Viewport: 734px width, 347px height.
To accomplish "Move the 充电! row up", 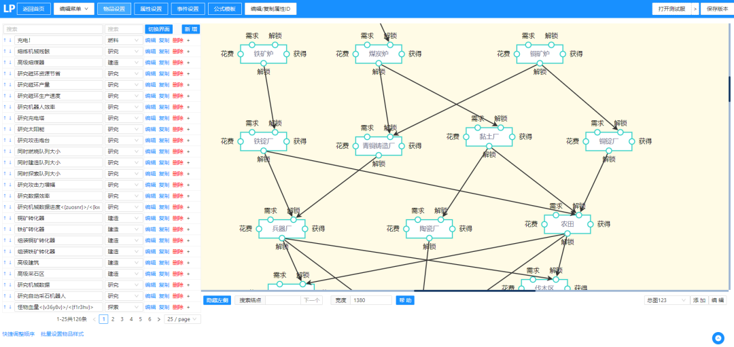I will point(5,40).
